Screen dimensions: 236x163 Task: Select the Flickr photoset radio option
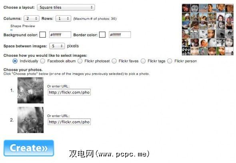(80, 61)
